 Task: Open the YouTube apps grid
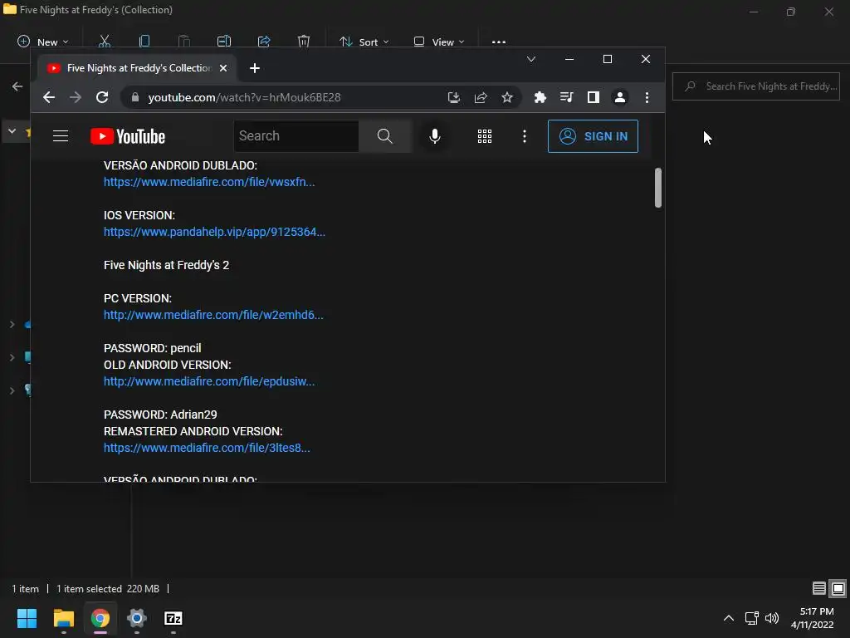click(485, 136)
